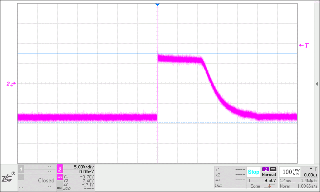Screen dimensions: 320x192
Task: Select the solid blue Y2 cursor line
Action: point(157,54)
